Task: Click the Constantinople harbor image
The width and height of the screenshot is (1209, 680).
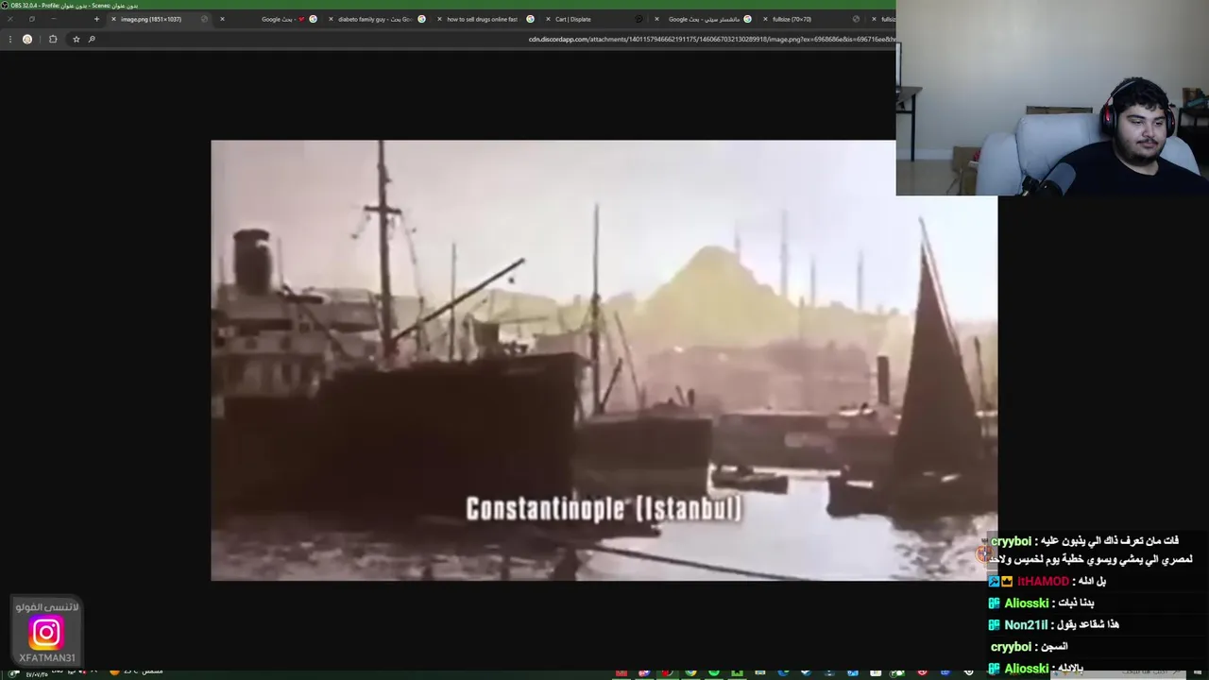Action: pyautogui.click(x=604, y=360)
